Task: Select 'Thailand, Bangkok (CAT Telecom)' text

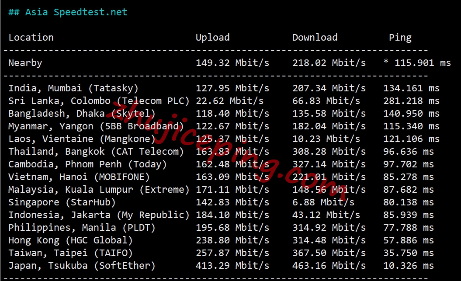Action: [96, 151]
